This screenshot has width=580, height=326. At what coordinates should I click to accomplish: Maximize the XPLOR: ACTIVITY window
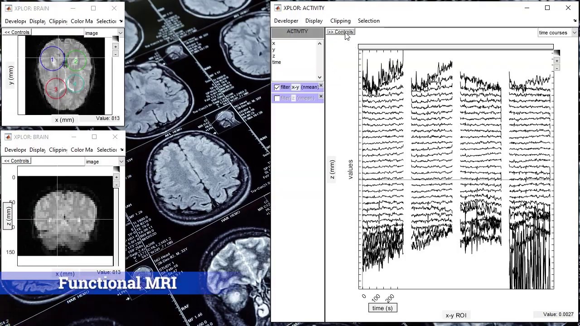pyautogui.click(x=547, y=8)
